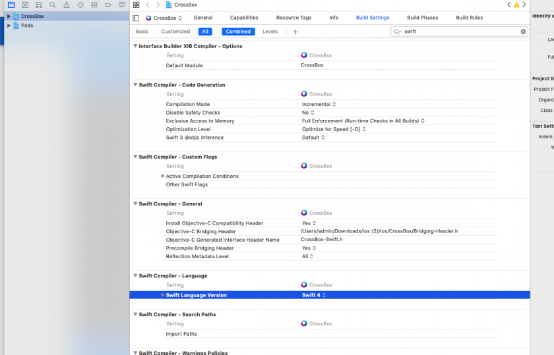This screenshot has height=355, width=554.
Task: Switch to the Info tab
Action: tap(334, 18)
